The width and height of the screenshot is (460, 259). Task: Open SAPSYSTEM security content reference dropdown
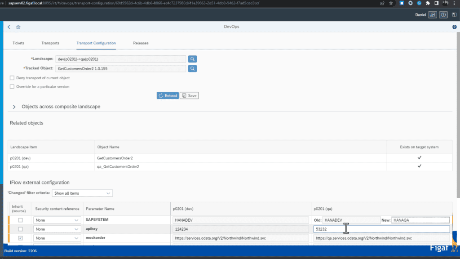point(57,220)
